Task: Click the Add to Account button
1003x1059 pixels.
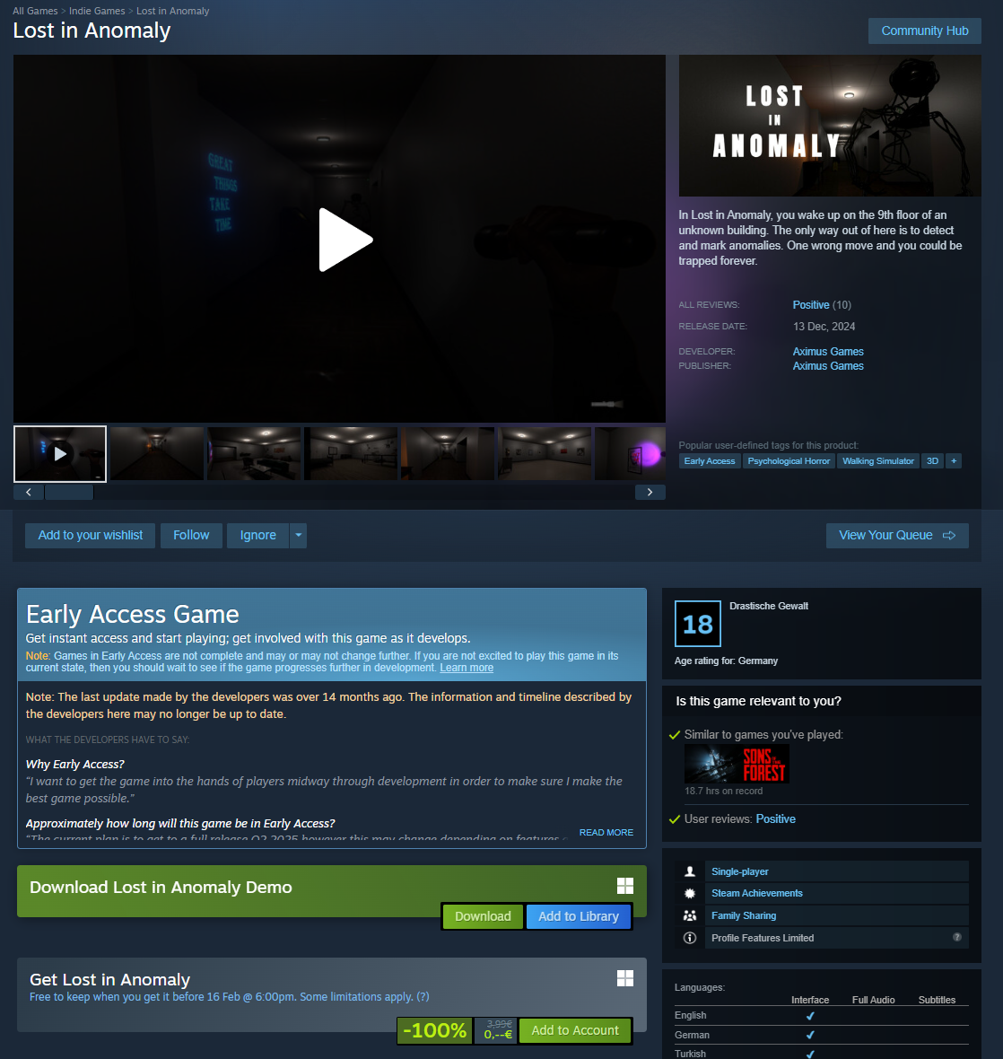Action: click(x=574, y=1030)
